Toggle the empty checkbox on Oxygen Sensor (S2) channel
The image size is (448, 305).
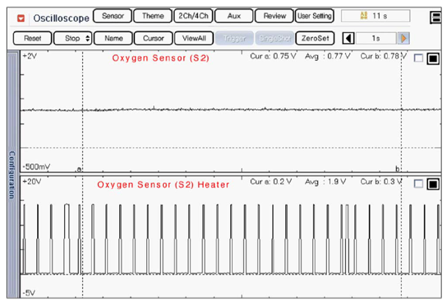pos(418,59)
